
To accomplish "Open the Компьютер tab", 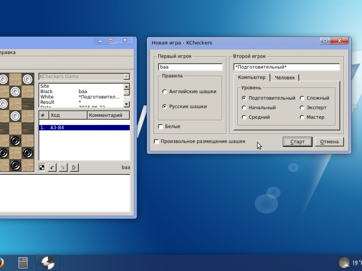I will (x=252, y=77).
